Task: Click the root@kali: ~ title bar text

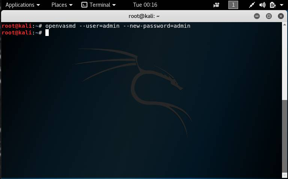Action: (144, 16)
